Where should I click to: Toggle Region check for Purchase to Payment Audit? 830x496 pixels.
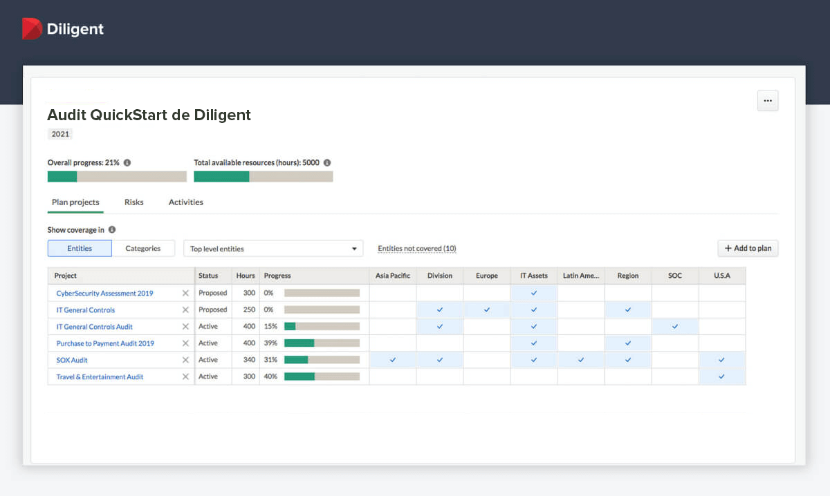(x=628, y=343)
